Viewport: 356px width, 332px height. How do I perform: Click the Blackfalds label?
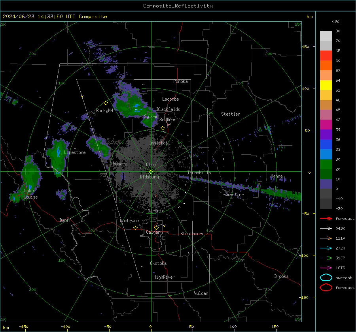[168, 109]
